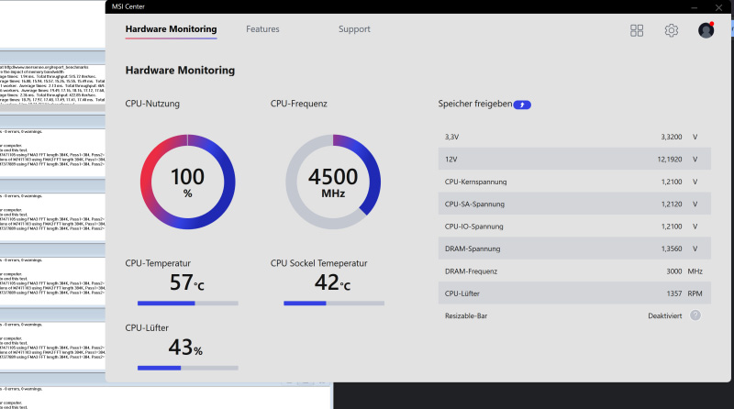Image resolution: width=734 pixels, height=409 pixels.
Task: Open the settings gear in MSI Center
Action: [x=672, y=30]
